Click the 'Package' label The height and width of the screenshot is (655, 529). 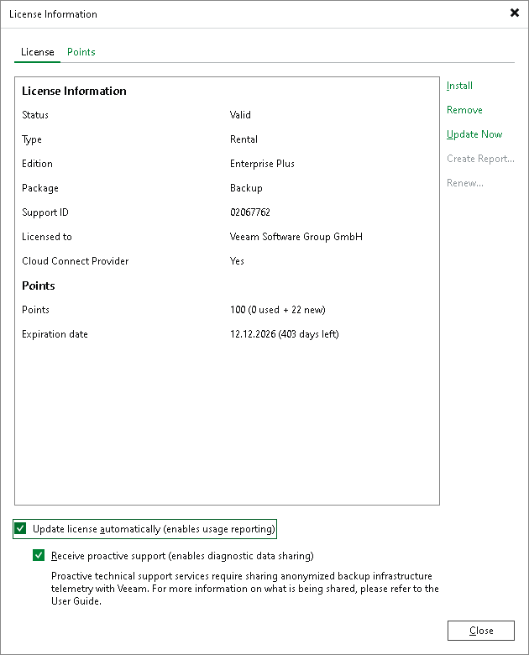tap(40, 188)
